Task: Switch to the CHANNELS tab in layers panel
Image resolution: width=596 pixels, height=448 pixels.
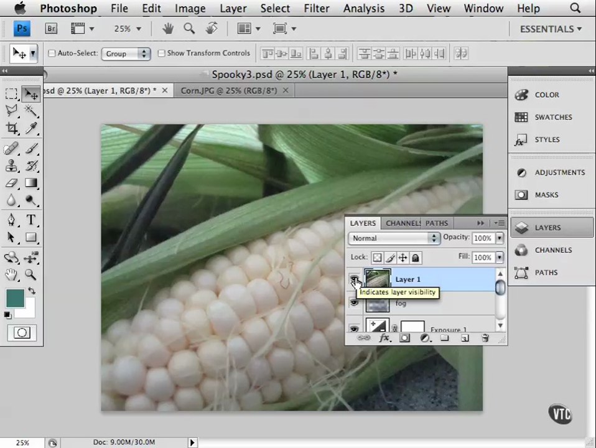Action: (403, 223)
